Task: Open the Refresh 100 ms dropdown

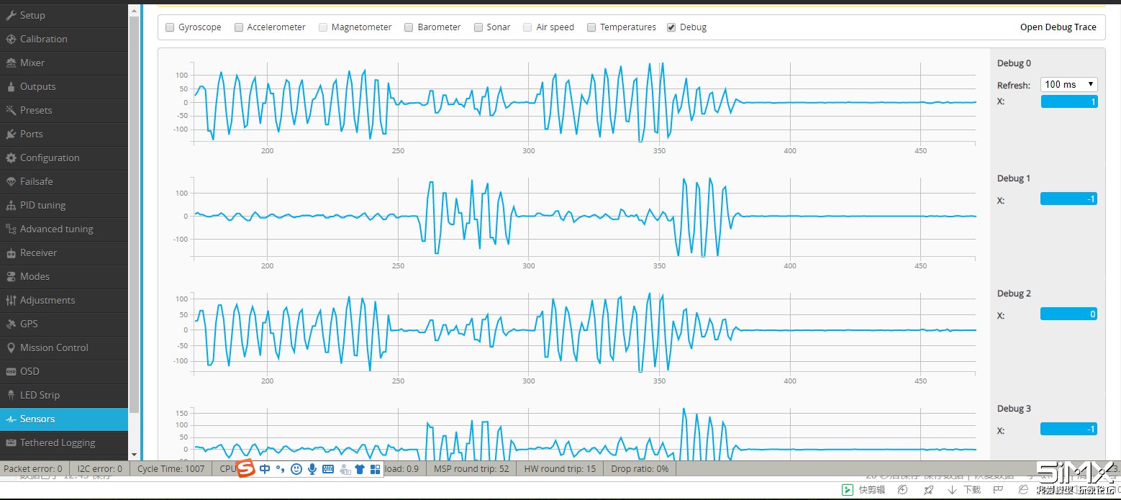Action: click(x=1068, y=84)
